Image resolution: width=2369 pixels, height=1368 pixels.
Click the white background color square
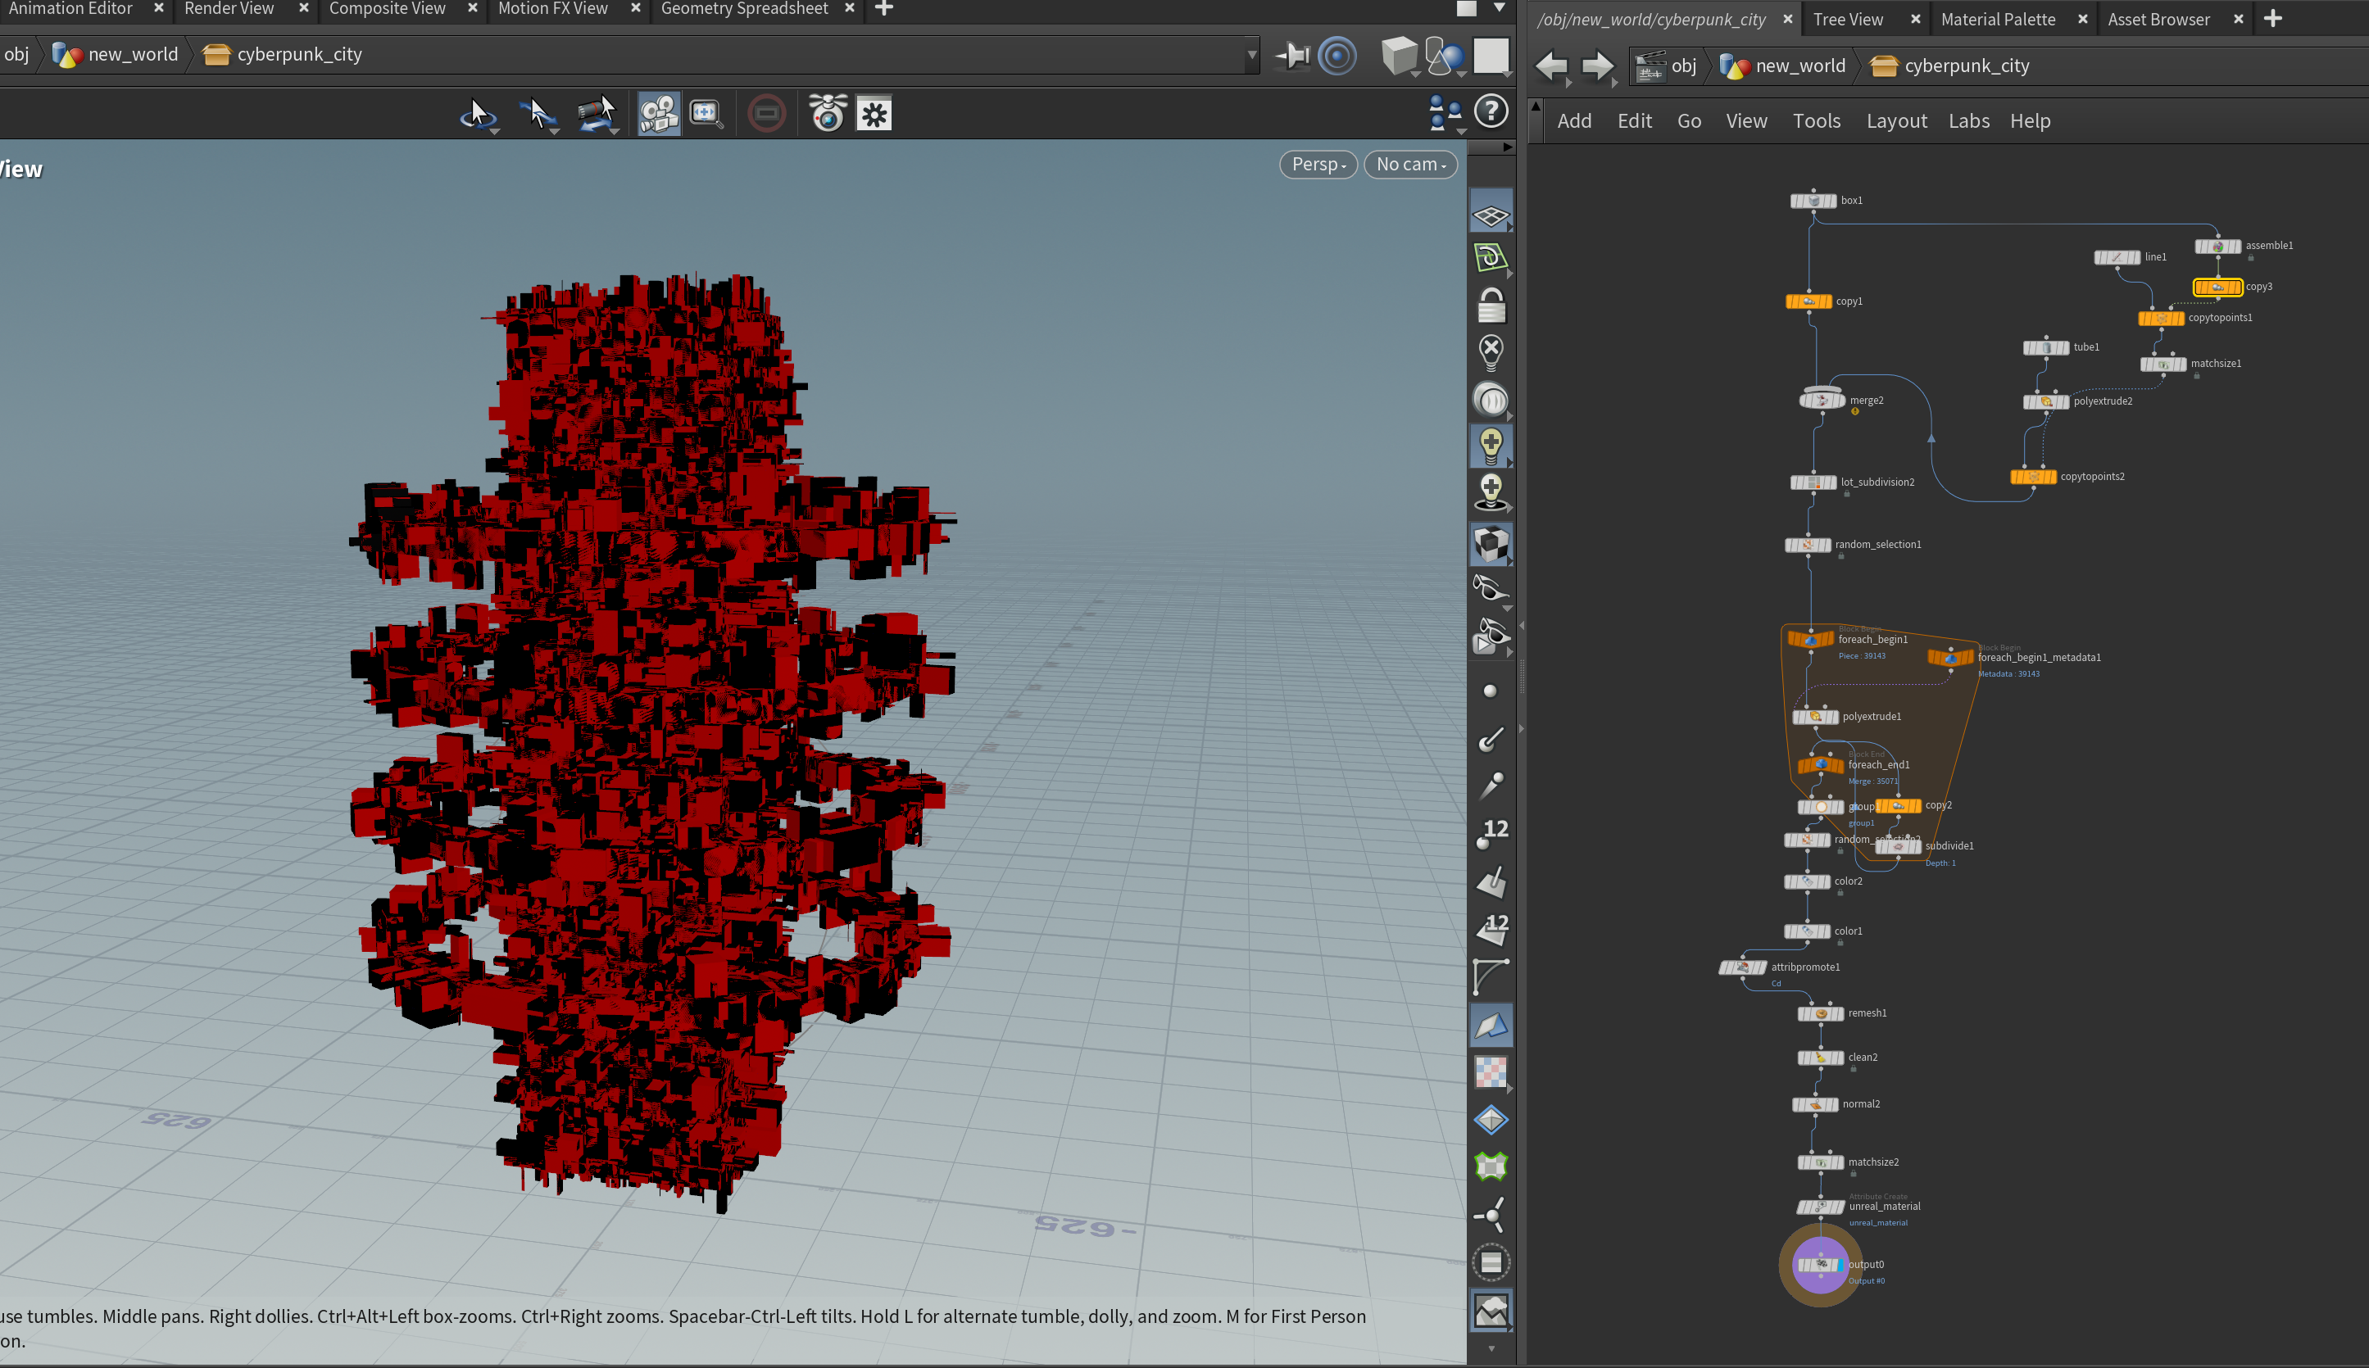[x=1491, y=56]
